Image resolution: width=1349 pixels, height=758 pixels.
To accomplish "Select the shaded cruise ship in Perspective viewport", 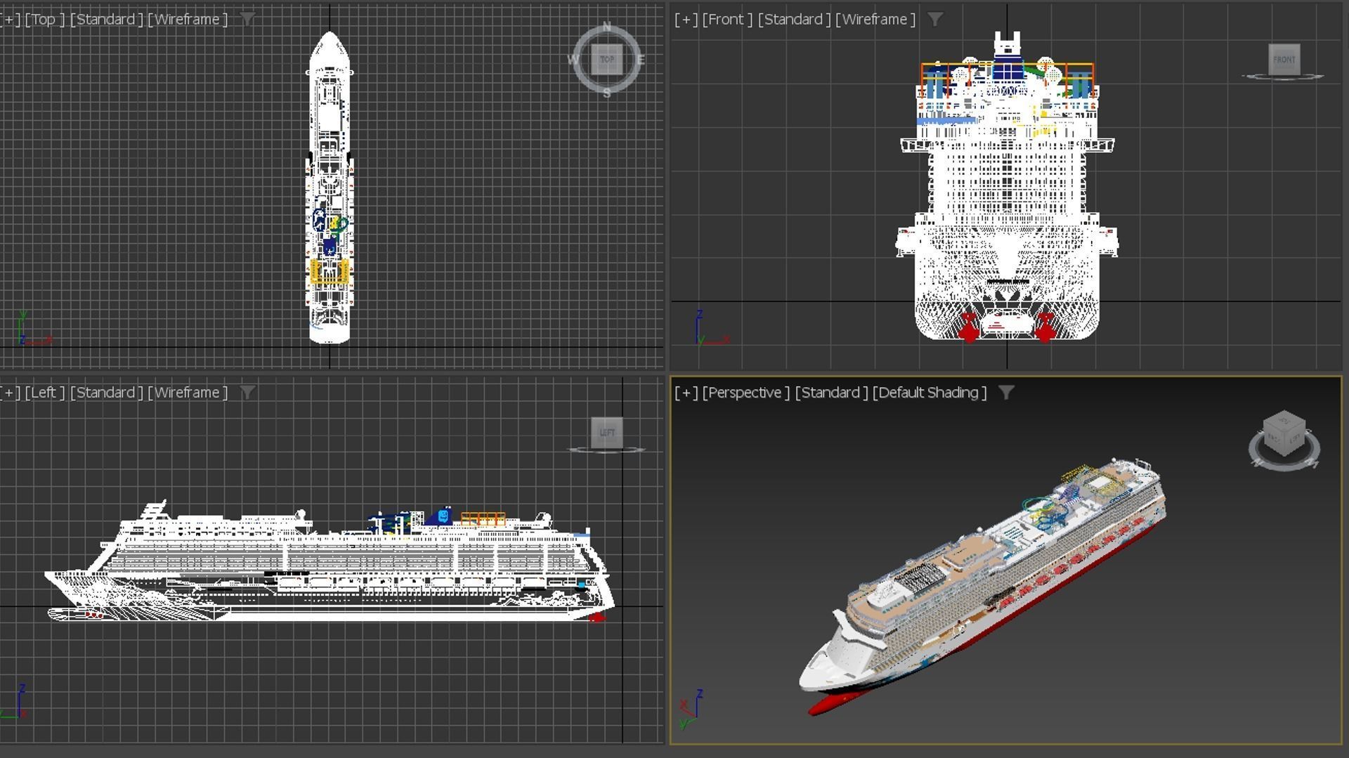I will coord(984,584).
